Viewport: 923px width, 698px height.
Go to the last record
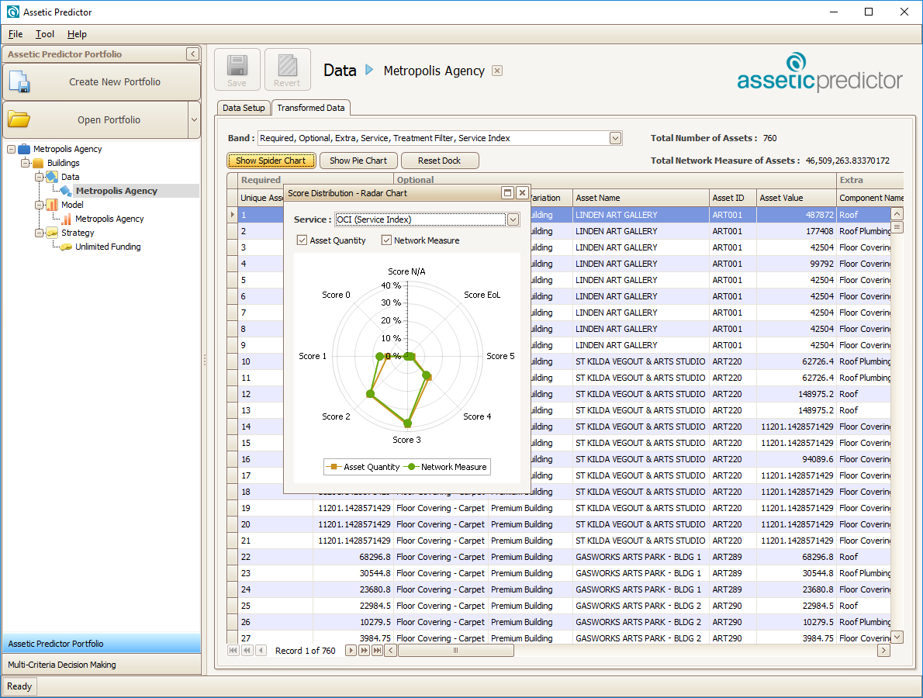point(377,651)
